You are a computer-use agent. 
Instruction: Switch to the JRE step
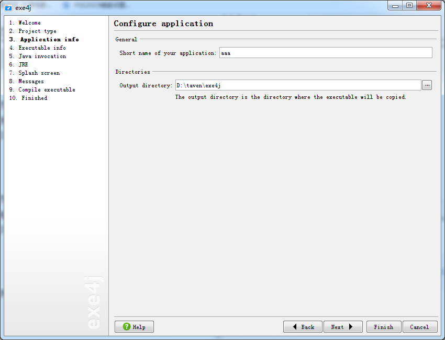tap(23, 64)
